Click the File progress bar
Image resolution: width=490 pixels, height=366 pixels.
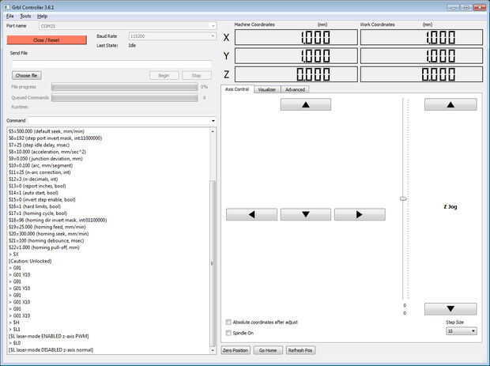(x=125, y=87)
